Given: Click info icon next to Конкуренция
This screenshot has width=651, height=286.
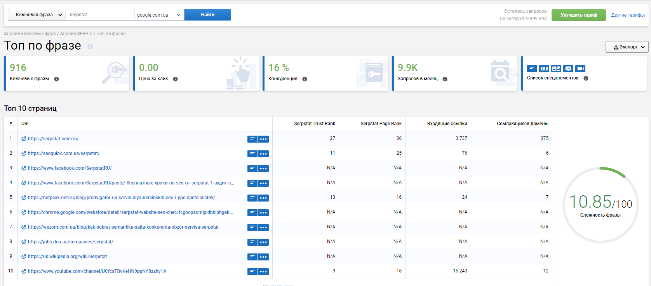Looking at the screenshot, I should pyautogui.click(x=305, y=79).
